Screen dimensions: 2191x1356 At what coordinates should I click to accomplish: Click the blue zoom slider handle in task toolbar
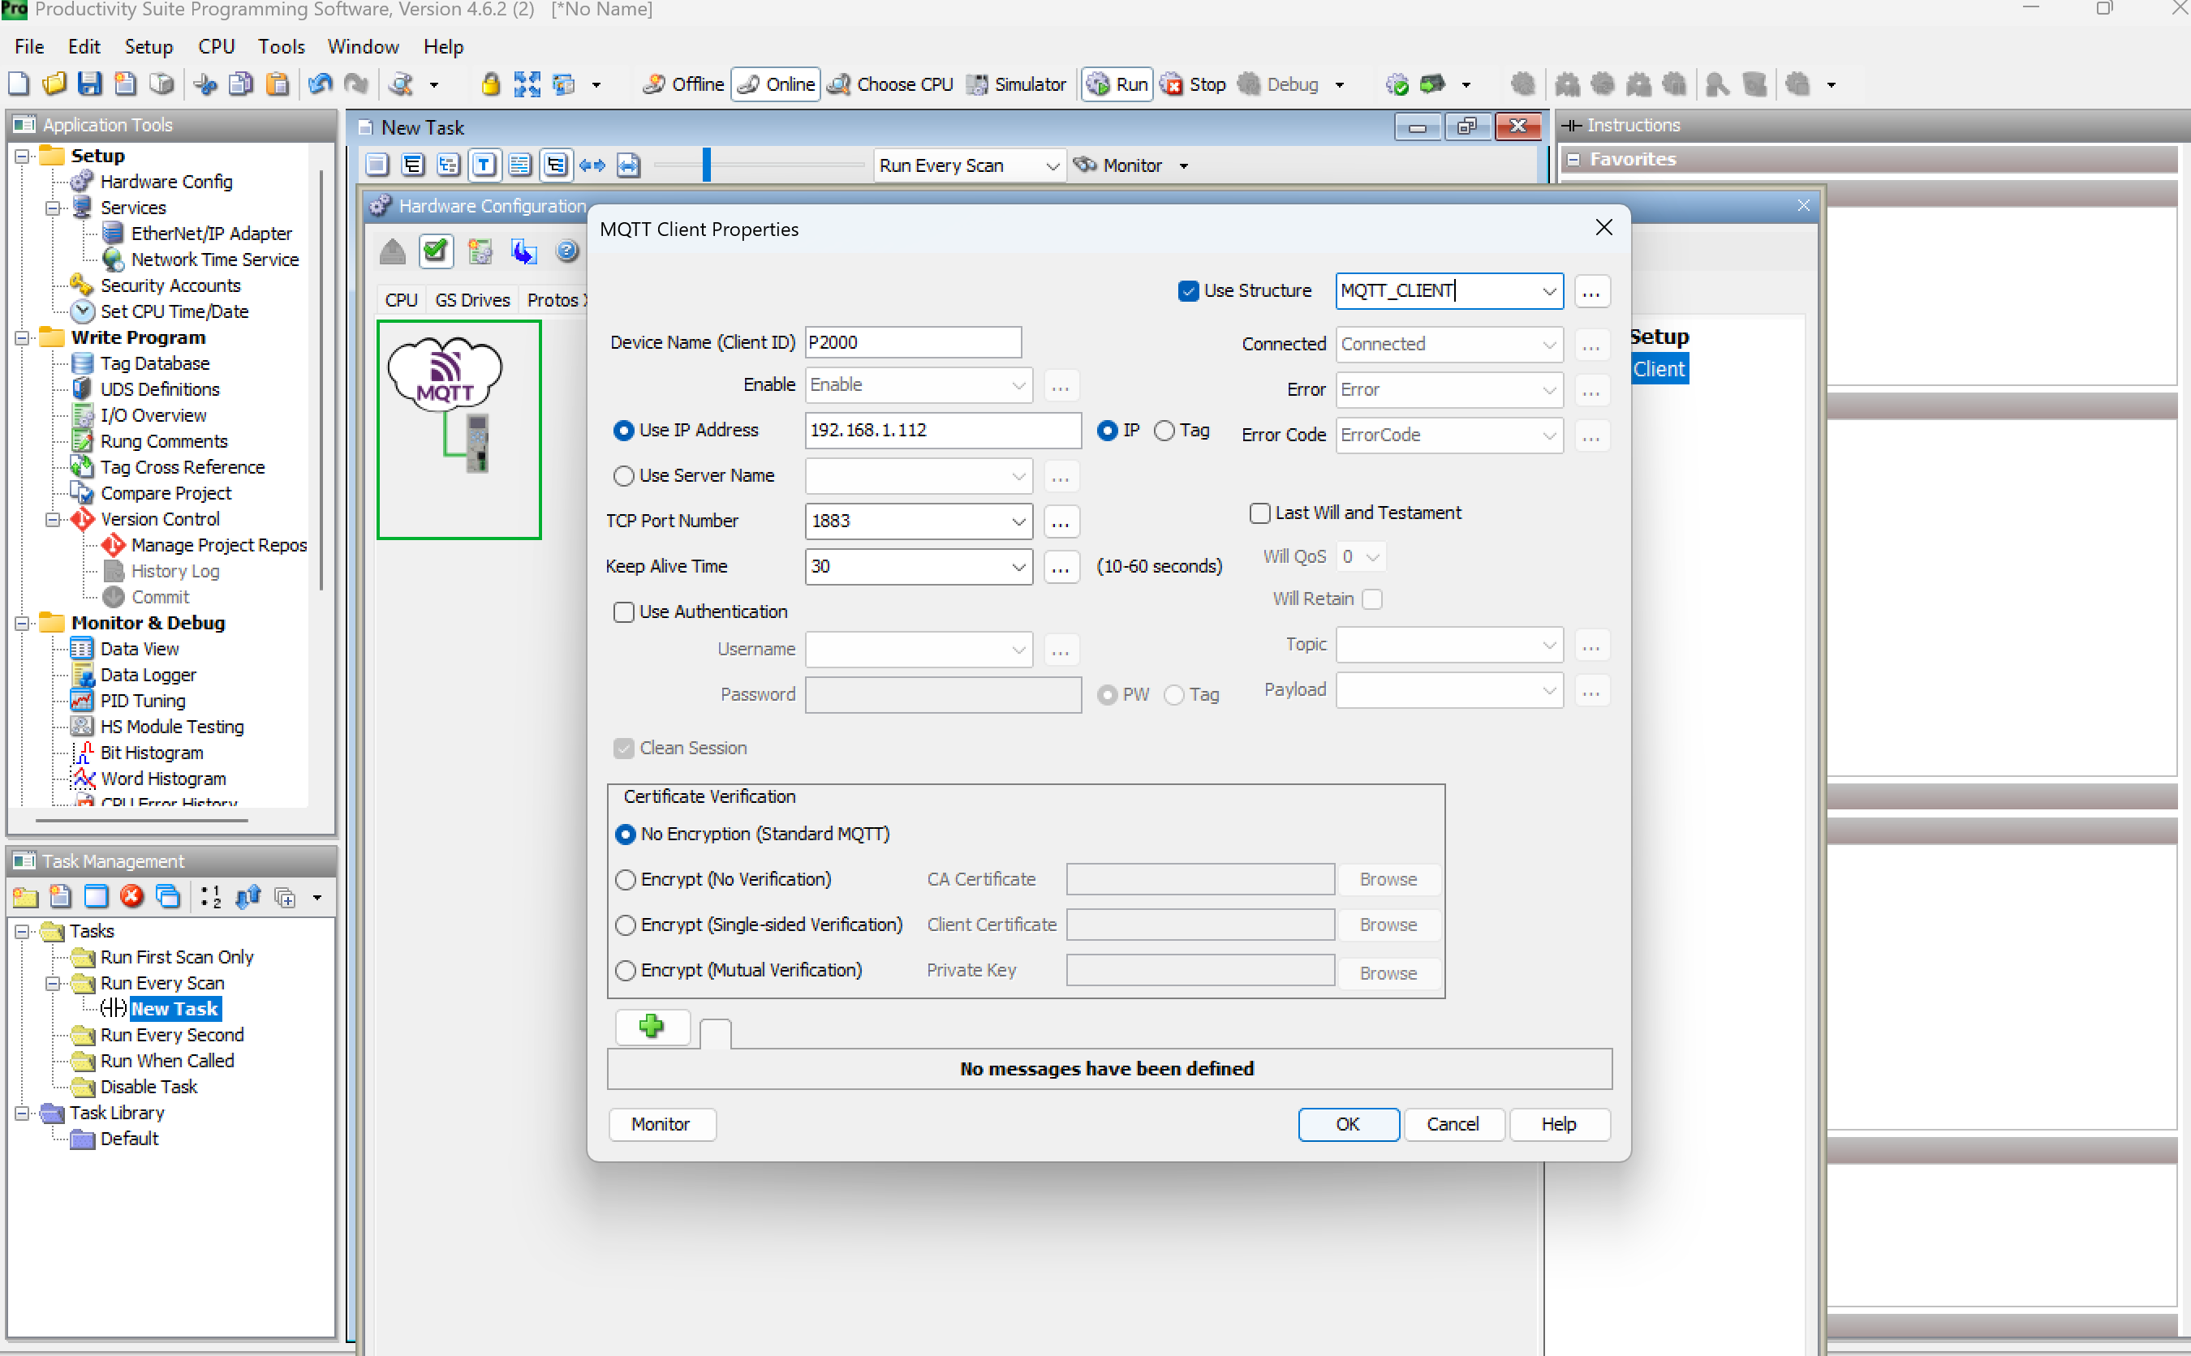(x=707, y=165)
